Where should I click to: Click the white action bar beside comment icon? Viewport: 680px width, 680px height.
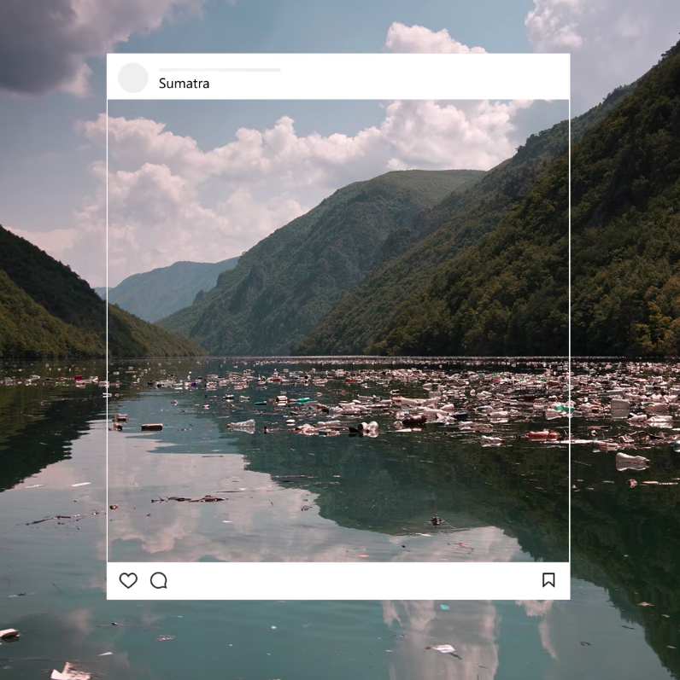coord(350,580)
